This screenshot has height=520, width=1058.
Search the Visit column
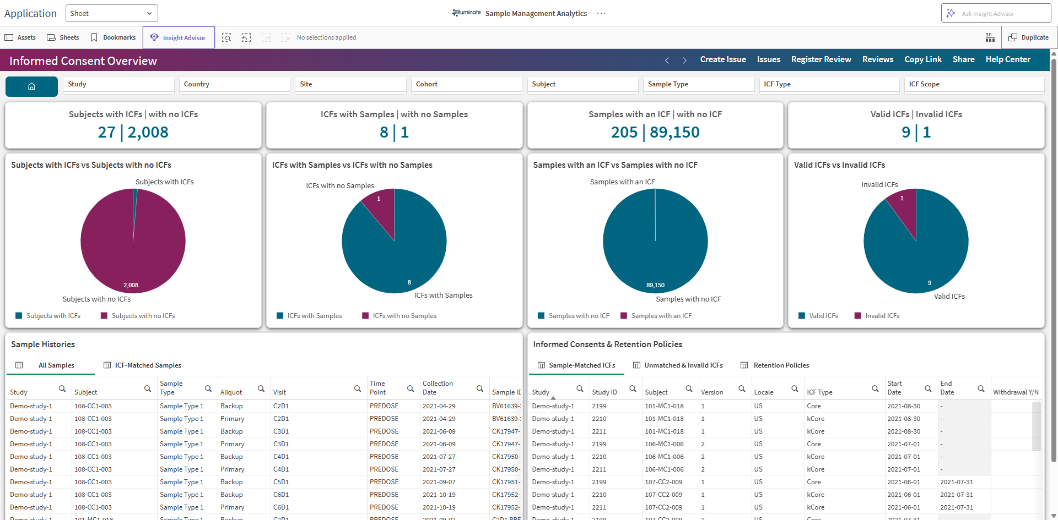(358, 388)
